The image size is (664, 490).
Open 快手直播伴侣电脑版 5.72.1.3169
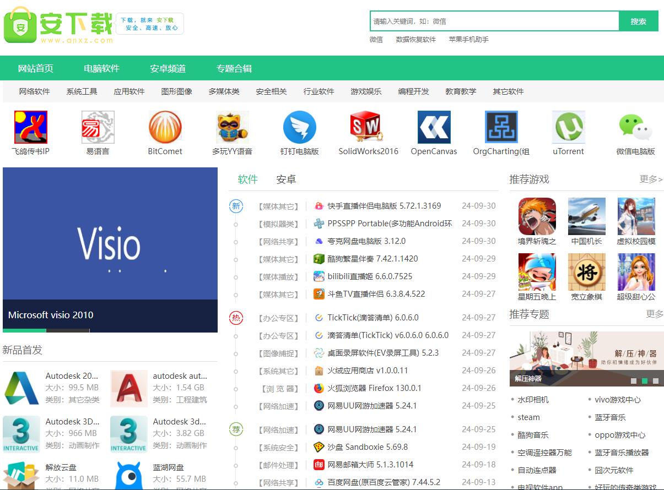point(384,206)
